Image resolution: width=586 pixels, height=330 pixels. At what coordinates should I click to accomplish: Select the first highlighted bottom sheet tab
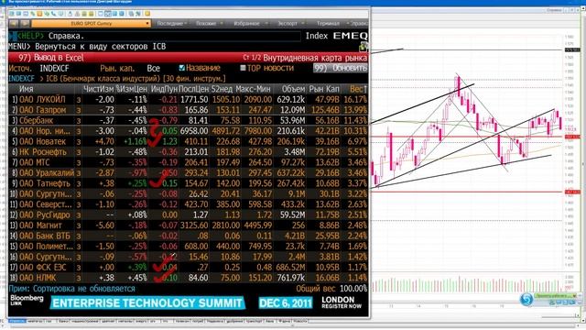tap(16, 321)
